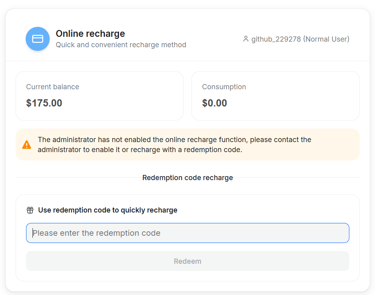Click the Redeem button
The width and height of the screenshot is (375, 295).
pyautogui.click(x=187, y=261)
